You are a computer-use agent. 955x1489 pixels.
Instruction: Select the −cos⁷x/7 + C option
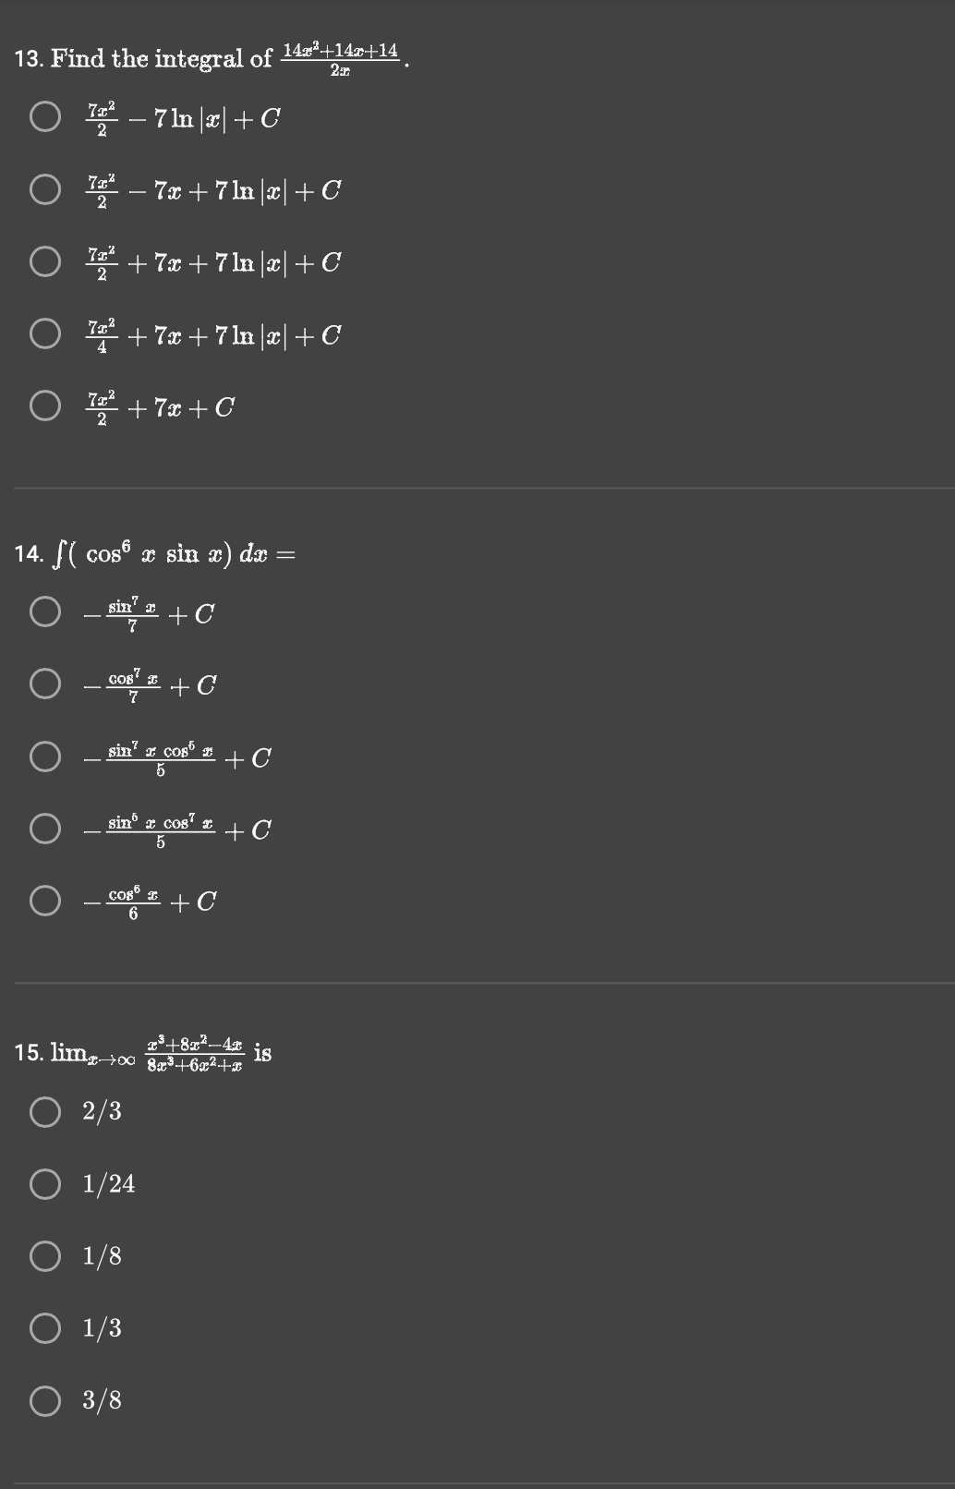(x=44, y=684)
